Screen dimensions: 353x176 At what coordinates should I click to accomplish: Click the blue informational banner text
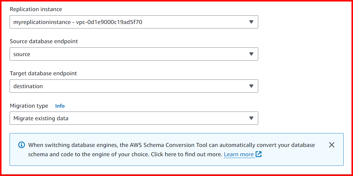171,149
